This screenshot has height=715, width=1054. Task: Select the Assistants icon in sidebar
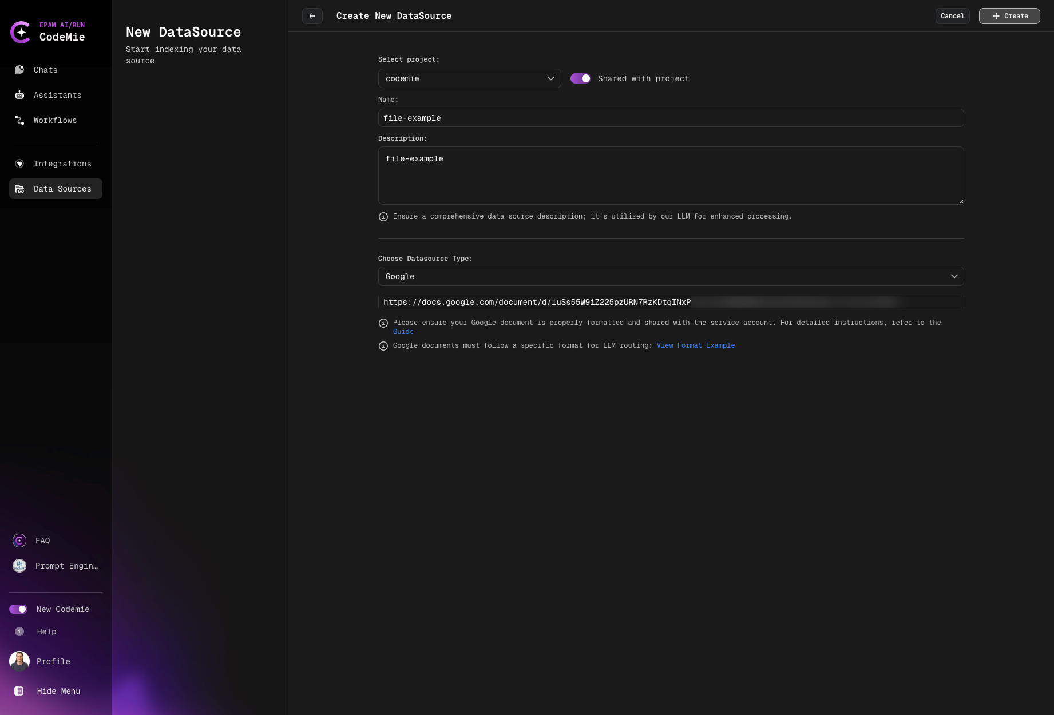click(x=19, y=95)
